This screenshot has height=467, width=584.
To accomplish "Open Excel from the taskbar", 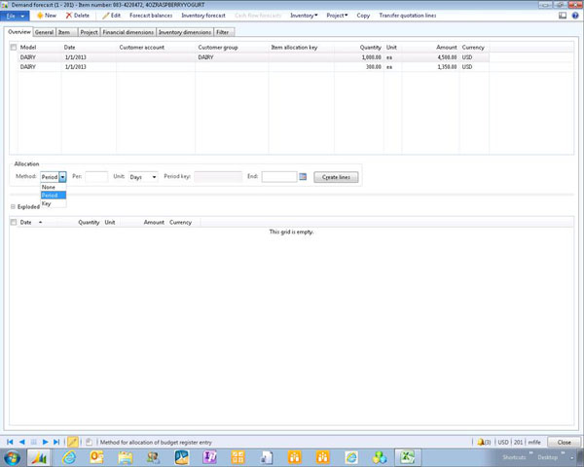I will (x=408, y=457).
